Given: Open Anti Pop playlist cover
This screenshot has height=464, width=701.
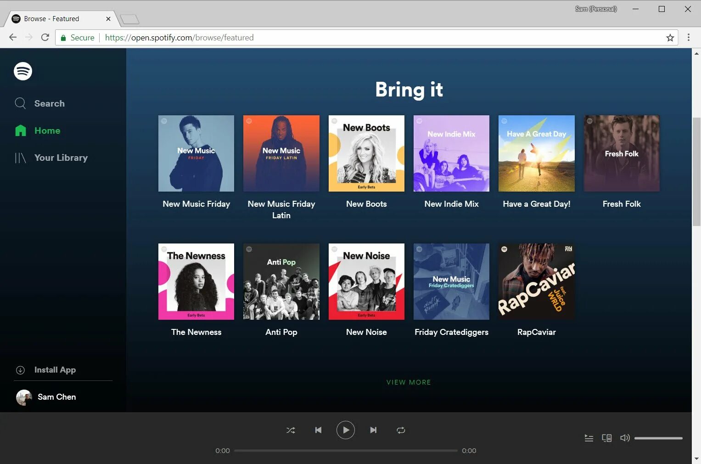Looking at the screenshot, I should pyautogui.click(x=281, y=282).
